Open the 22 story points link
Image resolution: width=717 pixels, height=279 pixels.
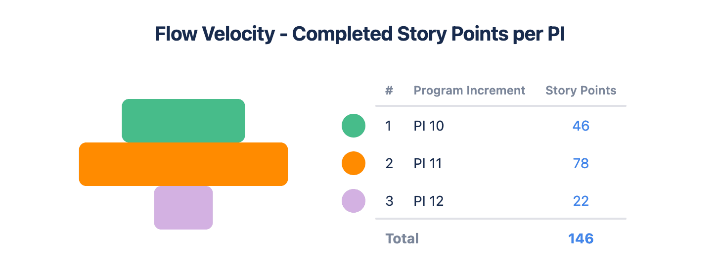pos(581,201)
